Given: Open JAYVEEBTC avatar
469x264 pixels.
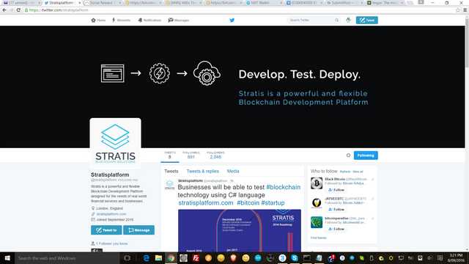Looking at the screenshot, I should pyautogui.click(x=317, y=202).
